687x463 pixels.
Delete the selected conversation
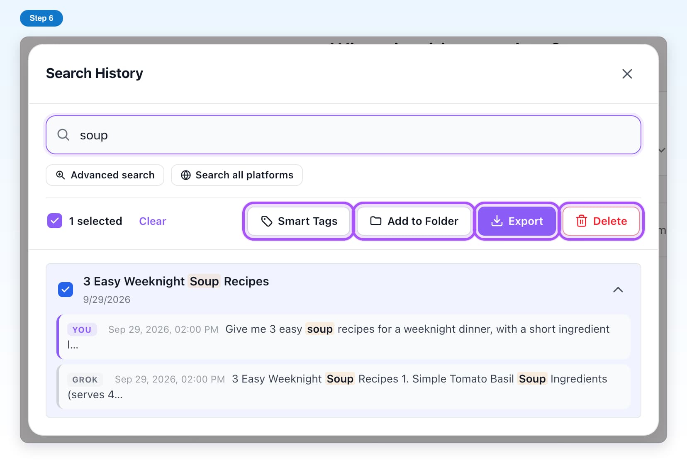pos(601,221)
